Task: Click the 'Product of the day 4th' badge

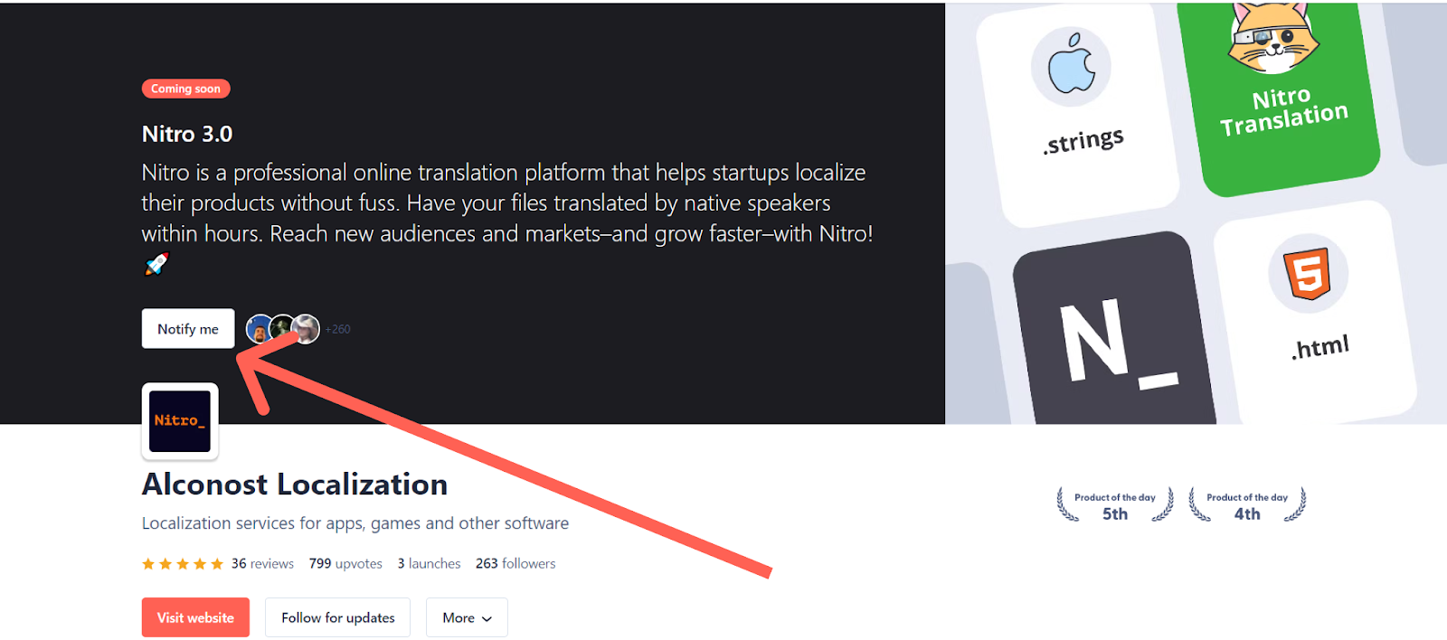Action: click(x=1246, y=504)
